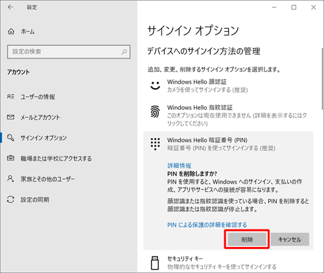Click the 家族とその他のユーザー person icon
The image size is (324, 273).
10,179
